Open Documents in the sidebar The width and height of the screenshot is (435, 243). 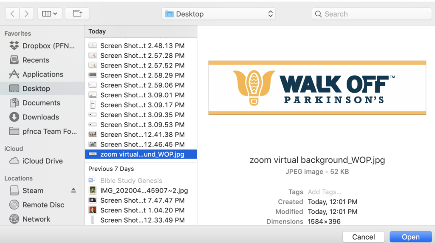tap(42, 103)
